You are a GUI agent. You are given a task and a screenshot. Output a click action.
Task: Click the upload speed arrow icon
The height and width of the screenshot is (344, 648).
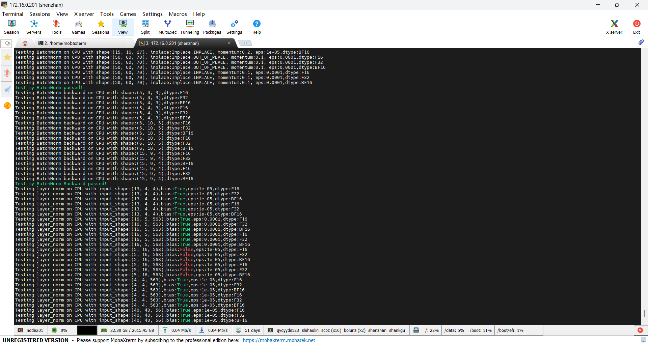[165, 330]
